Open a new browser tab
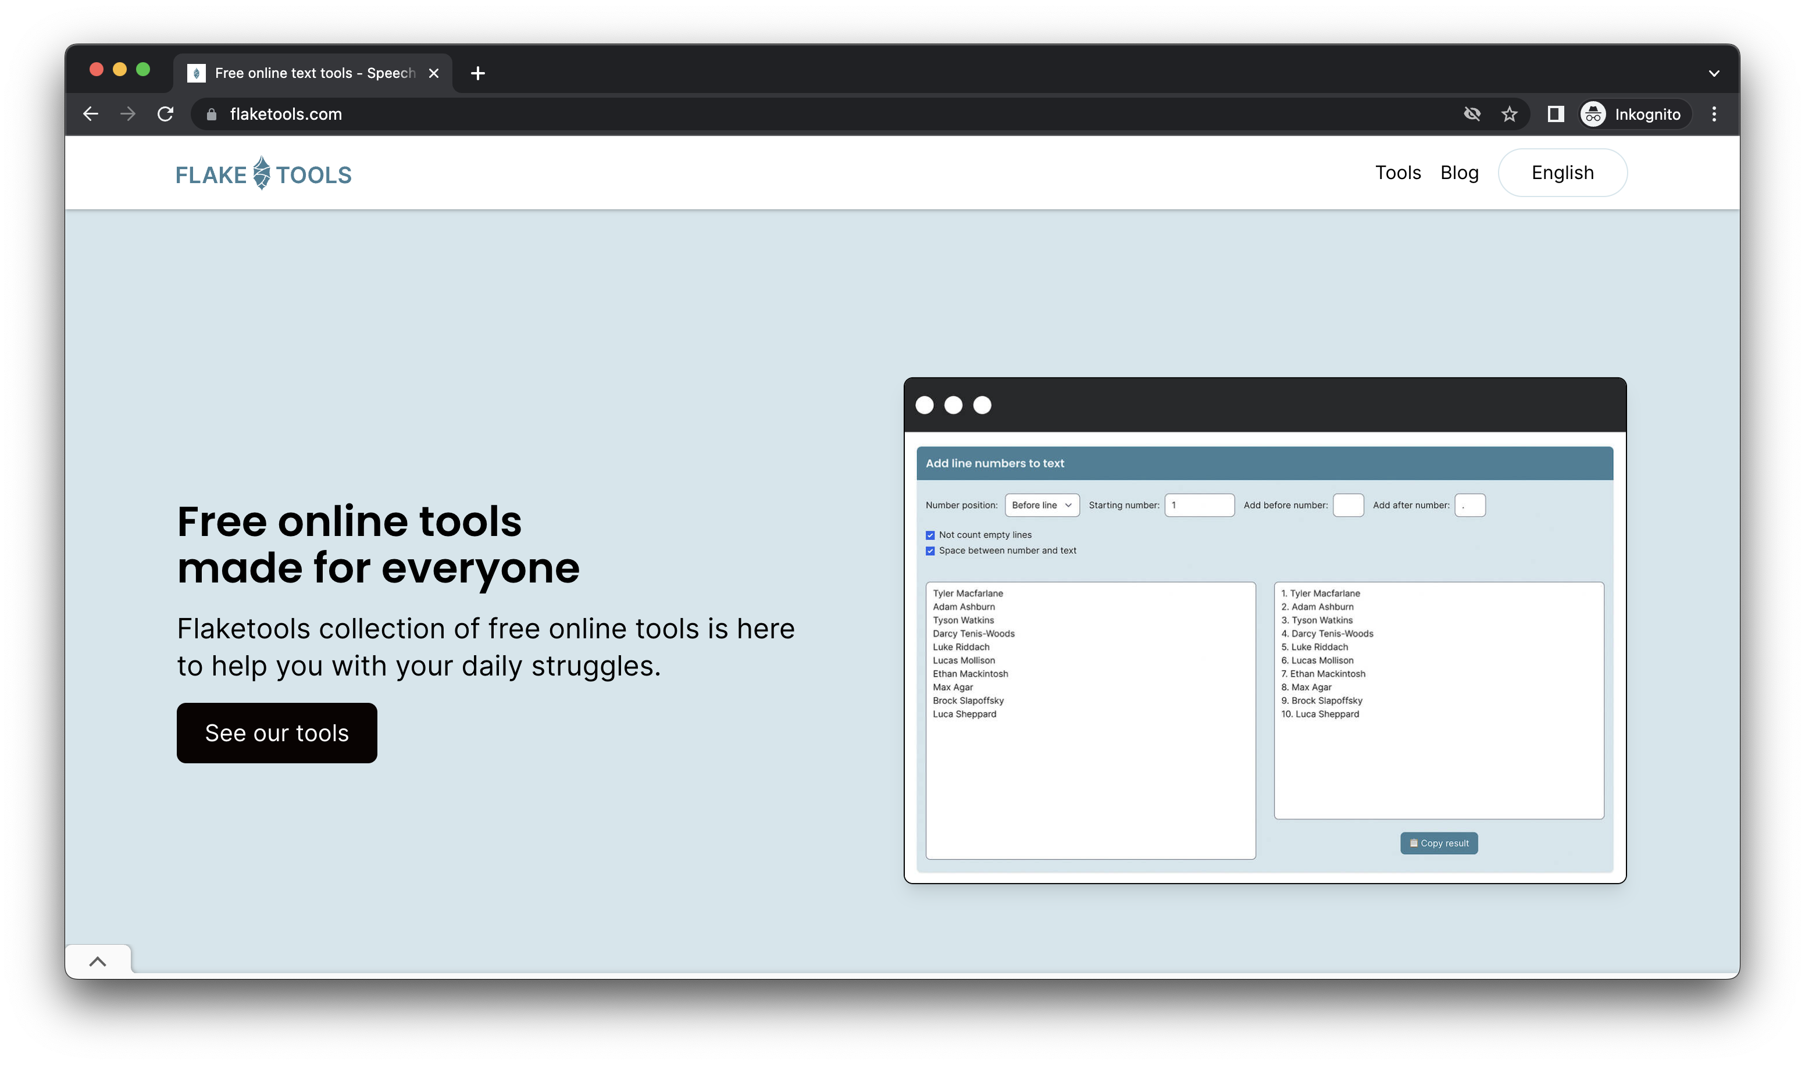Image resolution: width=1805 pixels, height=1065 pixels. point(478,73)
